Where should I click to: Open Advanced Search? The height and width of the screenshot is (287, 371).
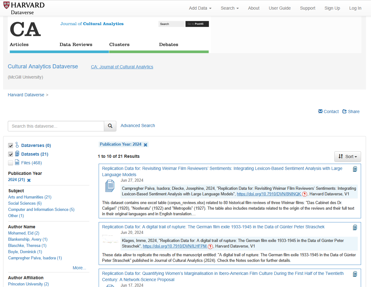(x=138, y=125)
